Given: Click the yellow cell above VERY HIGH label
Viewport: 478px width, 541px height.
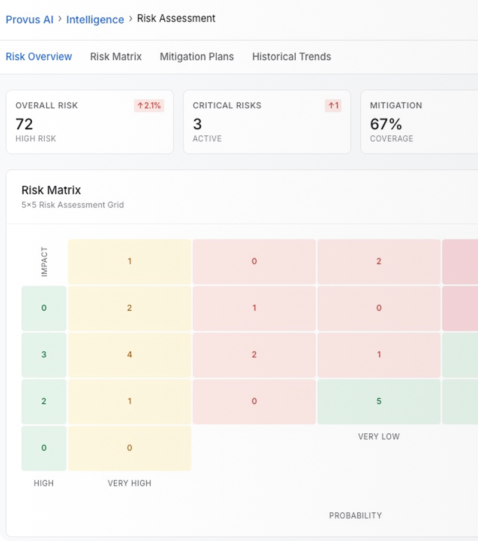Looking at the screenshot, I should coord(130,448).
